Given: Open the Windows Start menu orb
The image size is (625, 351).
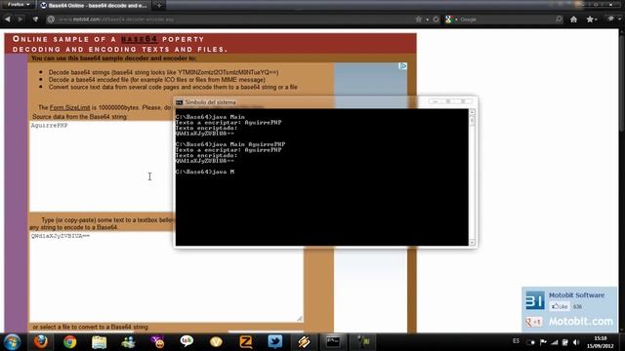Looking at the screenshot, I should 12,342.
